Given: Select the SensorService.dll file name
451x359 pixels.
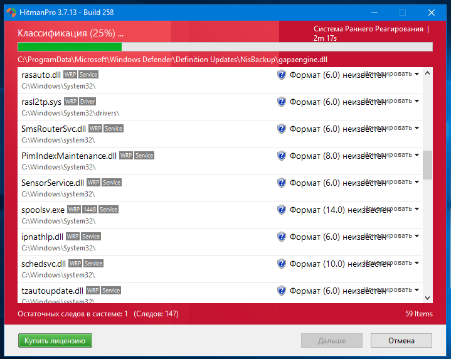Looking at the screenshot, I should coord(53,183).
